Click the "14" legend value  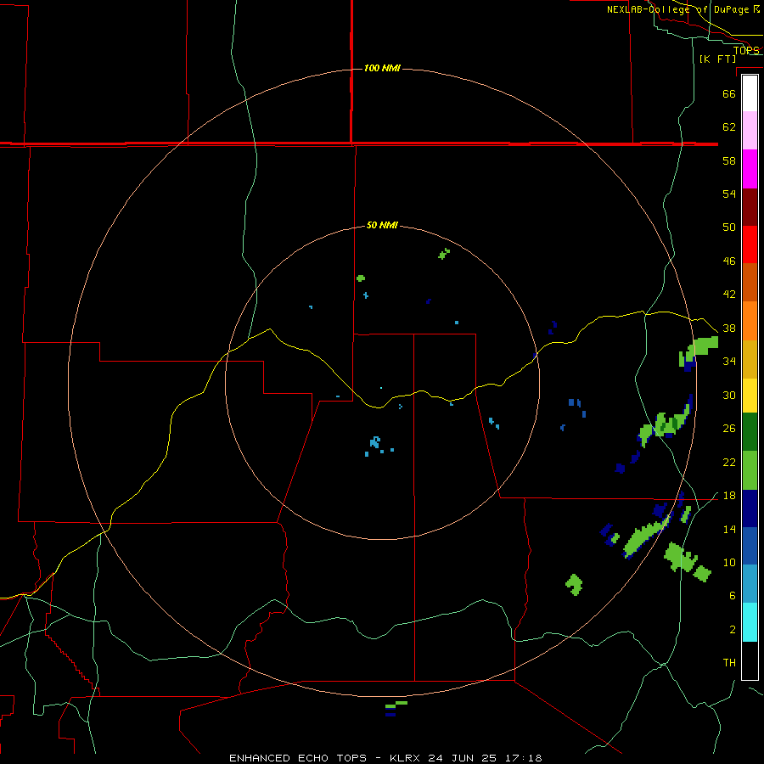point(729,529)
